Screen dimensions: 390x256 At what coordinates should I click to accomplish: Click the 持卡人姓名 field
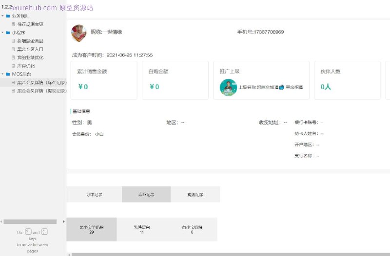click(309, 133)
